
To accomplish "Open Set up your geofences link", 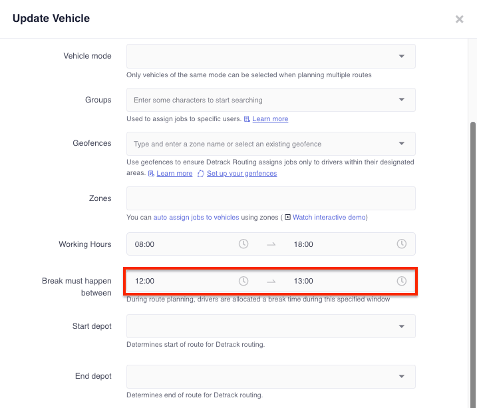I will [242, 174].
